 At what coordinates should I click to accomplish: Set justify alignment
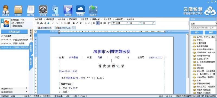[105, 23]
